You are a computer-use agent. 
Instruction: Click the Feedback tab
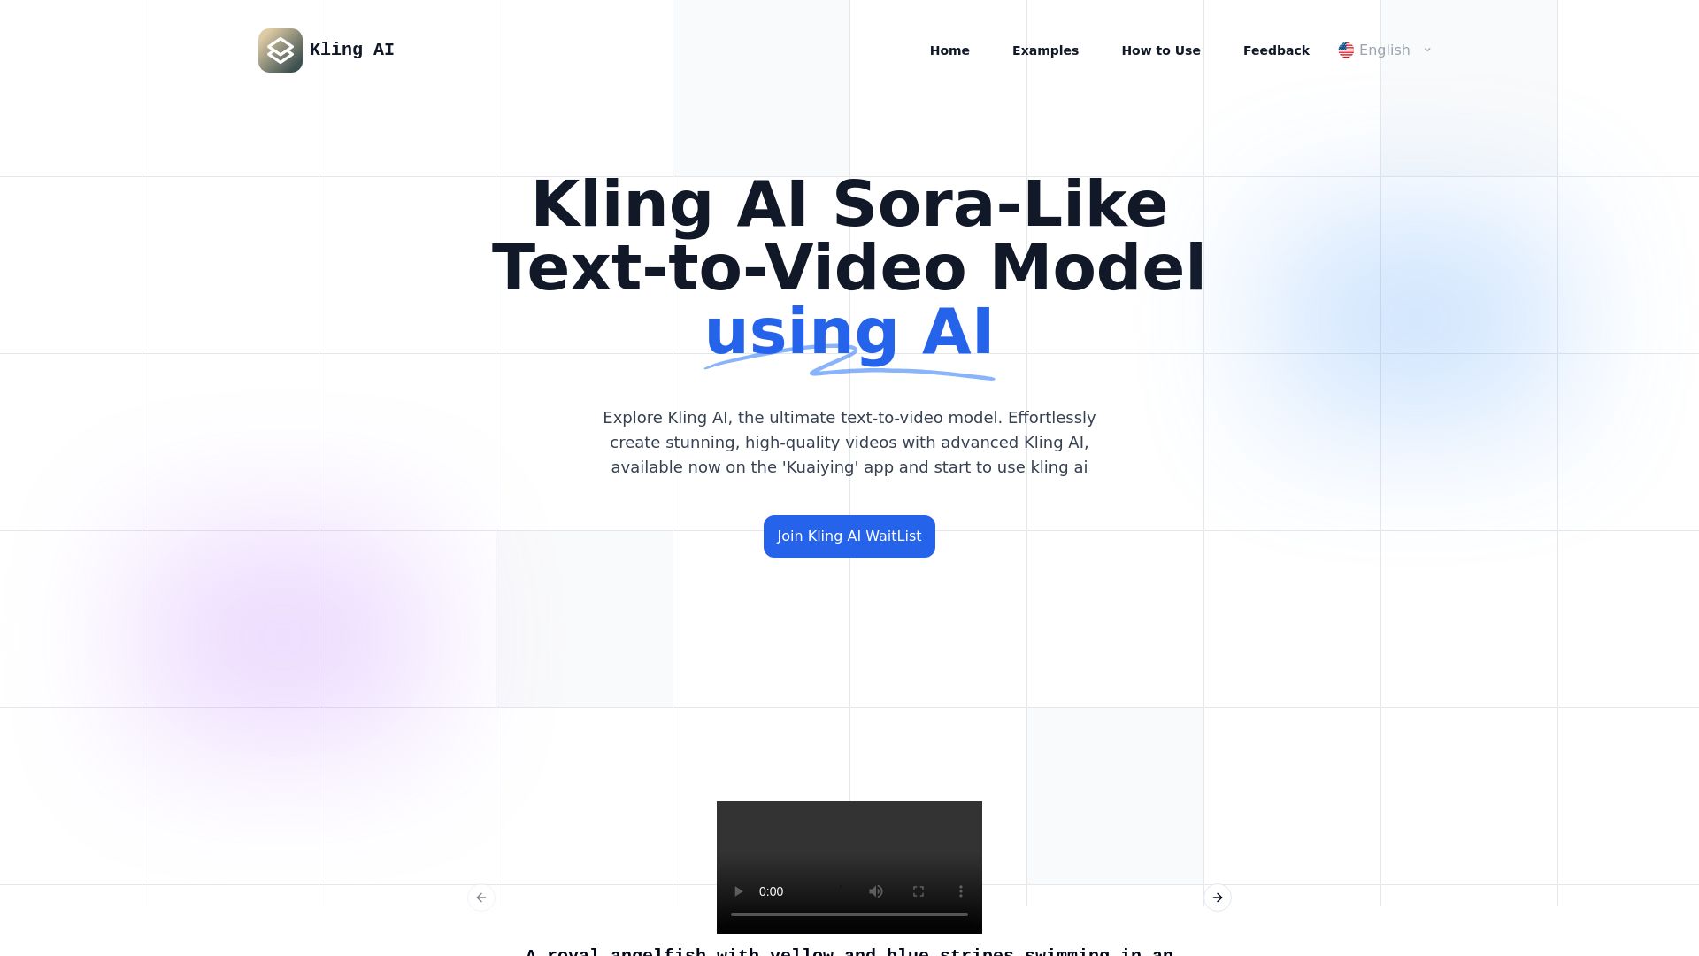coord(1275,49)
